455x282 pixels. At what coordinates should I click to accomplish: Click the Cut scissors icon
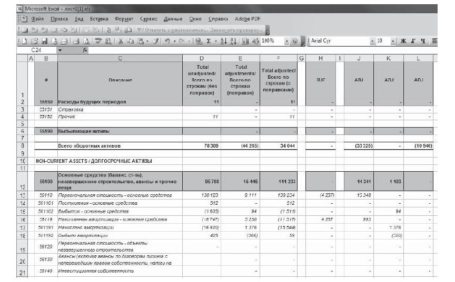[121, 41]
